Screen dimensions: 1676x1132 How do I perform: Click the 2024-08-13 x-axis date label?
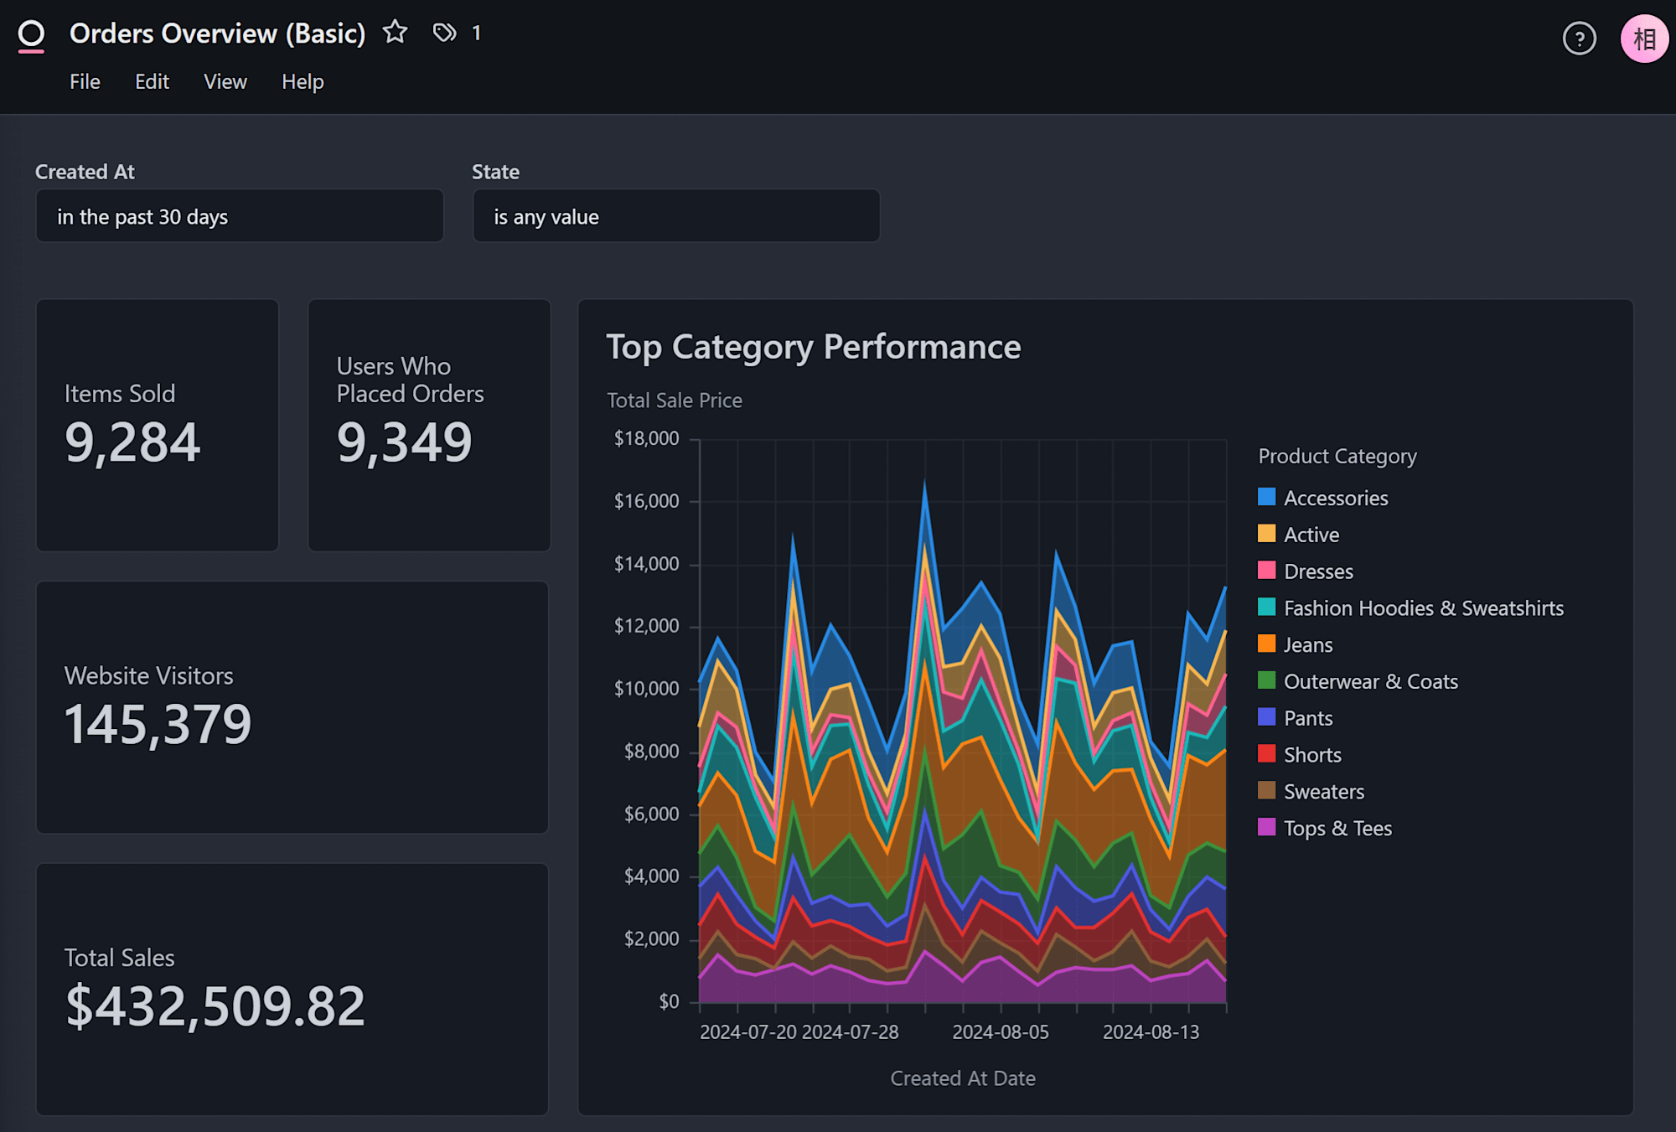tap(1151, 1032)
